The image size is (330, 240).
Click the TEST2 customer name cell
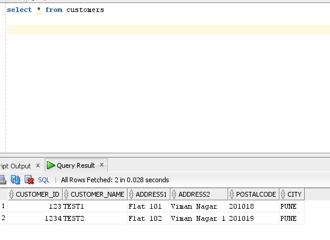click(x=95, y=218)
